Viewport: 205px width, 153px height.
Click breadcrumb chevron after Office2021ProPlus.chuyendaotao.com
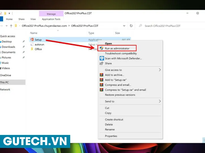tap(69, 26)
